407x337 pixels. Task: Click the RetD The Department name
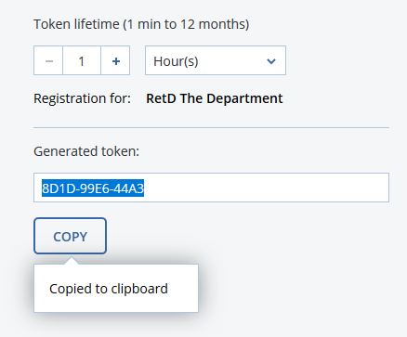click(x=215, y=98)
